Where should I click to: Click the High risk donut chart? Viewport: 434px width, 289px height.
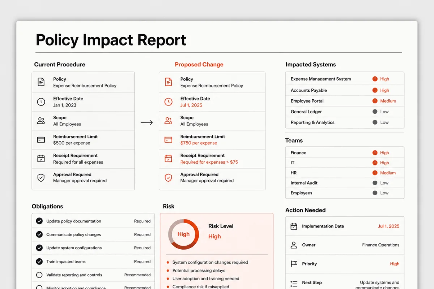(x=183, y=234)
